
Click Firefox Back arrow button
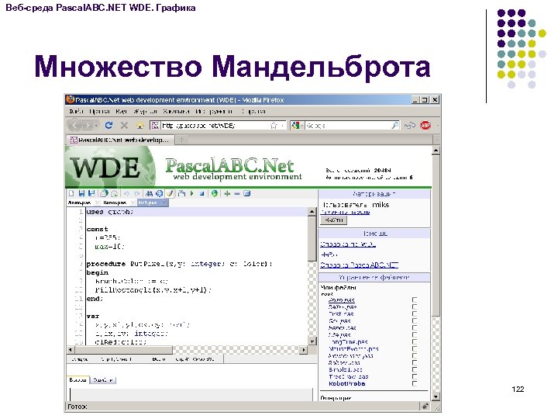coord(74,126)
